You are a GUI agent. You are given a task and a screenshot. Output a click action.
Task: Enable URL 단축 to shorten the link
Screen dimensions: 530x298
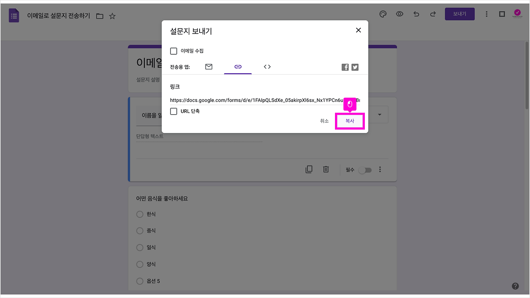click(173, 111)
